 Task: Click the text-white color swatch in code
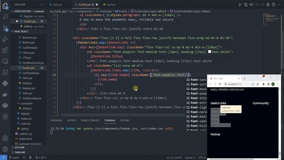(209, 52)
